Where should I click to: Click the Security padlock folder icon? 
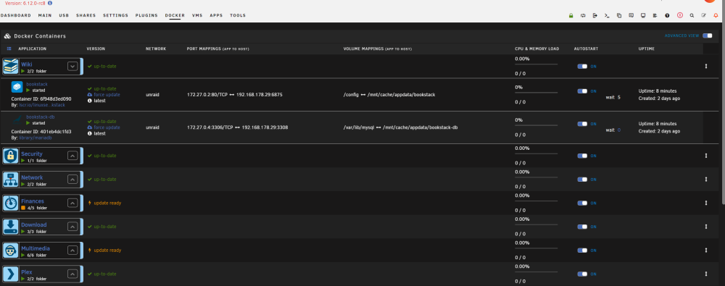(11, 156)
